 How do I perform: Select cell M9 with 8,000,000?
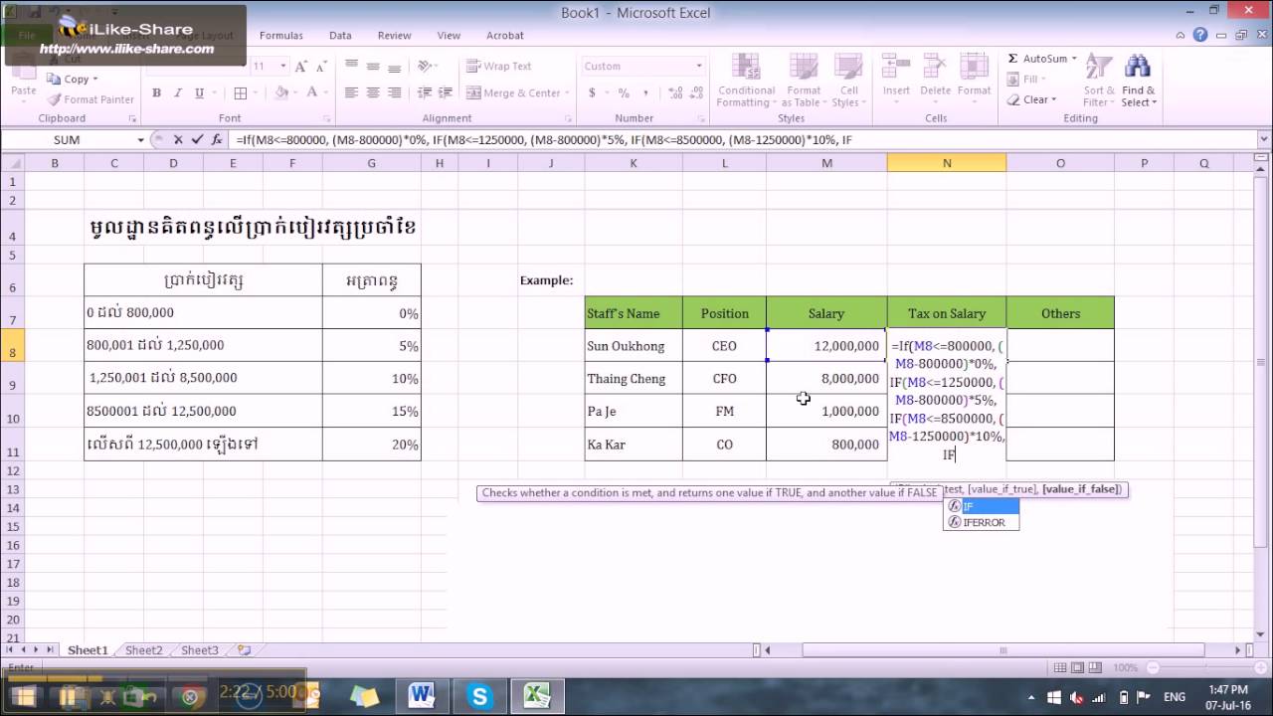826,378
